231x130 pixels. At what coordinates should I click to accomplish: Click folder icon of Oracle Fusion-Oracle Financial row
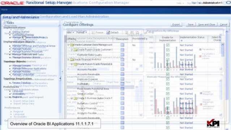(76, 64)
